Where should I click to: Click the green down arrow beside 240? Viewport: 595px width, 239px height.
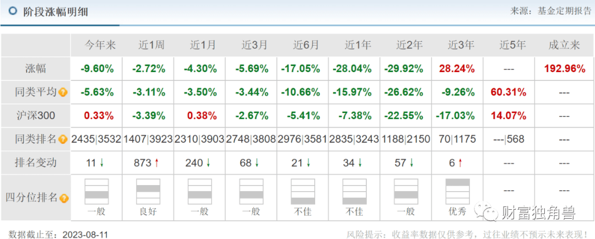209,163
